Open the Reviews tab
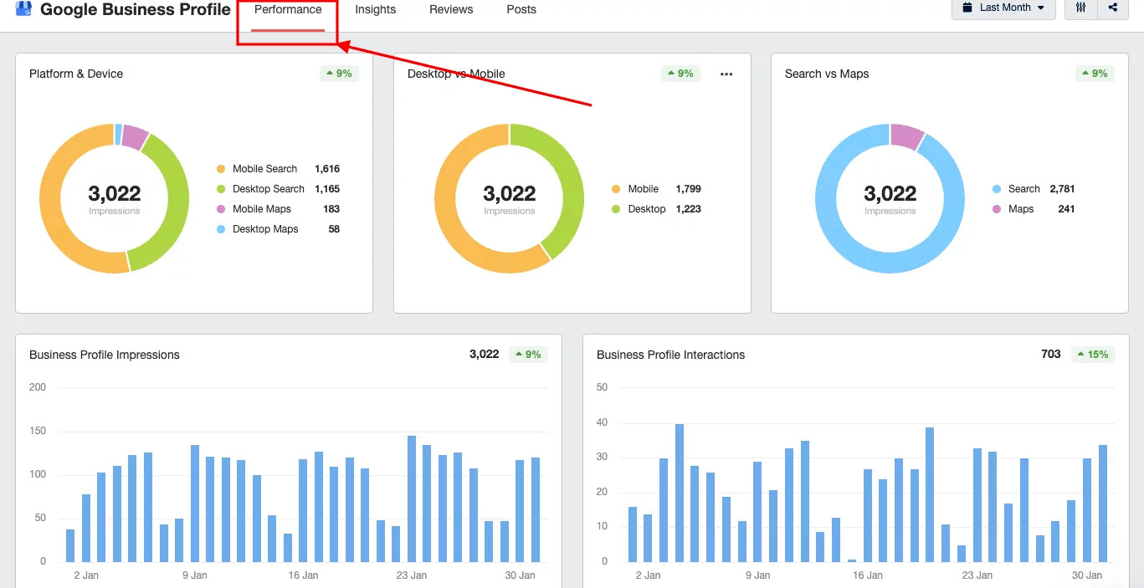This screenshot has width=1144, height=588. (450, 9)
